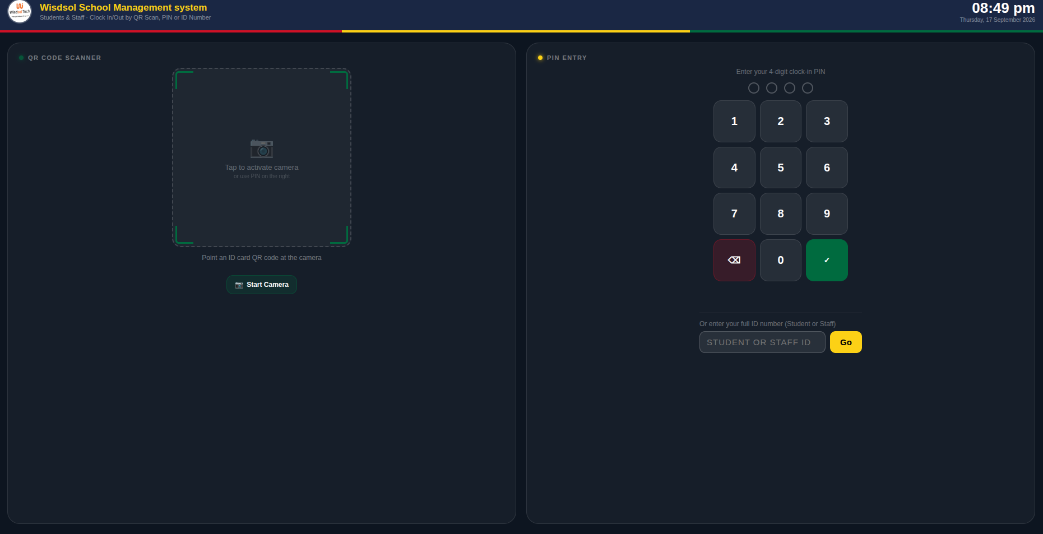Screen dimensions: 1043x534
Task: Click the Wisdsol School Management system title
Action: (123, 7)
